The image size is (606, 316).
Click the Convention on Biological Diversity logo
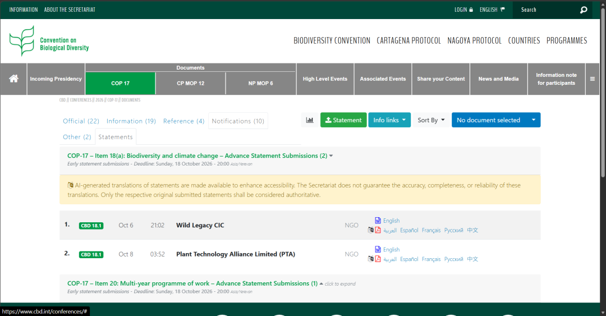coord(49,41)
